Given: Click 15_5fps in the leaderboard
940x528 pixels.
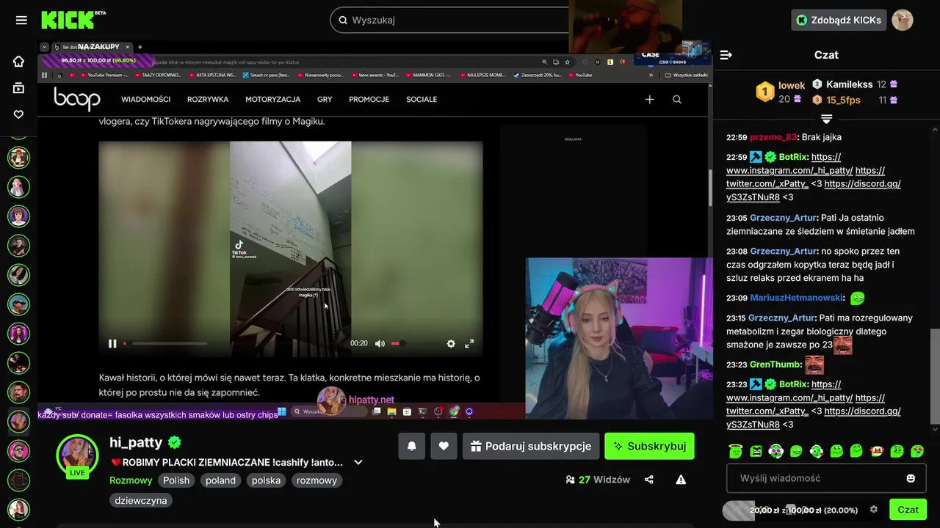Looking at the screenshot, I should (x=843, y=100).
